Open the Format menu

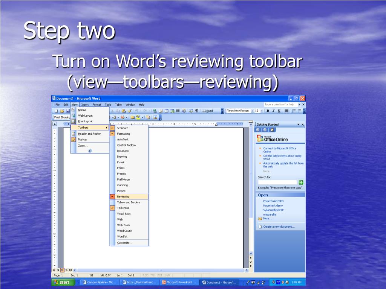(97, 105)
